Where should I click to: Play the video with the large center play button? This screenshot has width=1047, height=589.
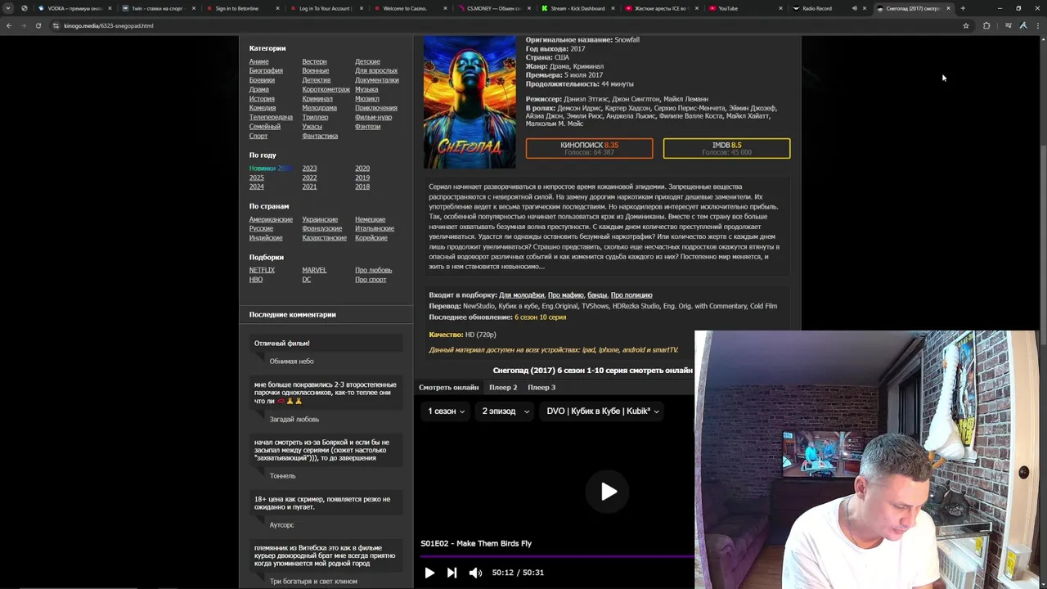pos(609,491)
